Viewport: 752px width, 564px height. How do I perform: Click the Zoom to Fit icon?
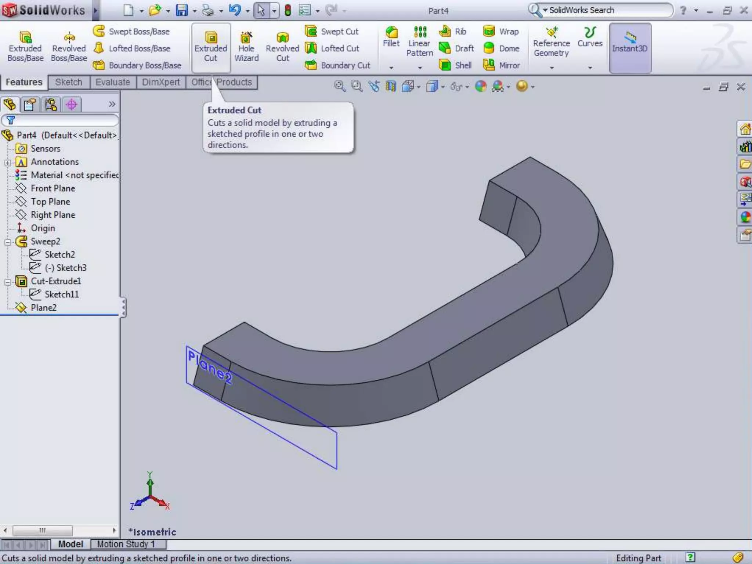click(340, 87)
